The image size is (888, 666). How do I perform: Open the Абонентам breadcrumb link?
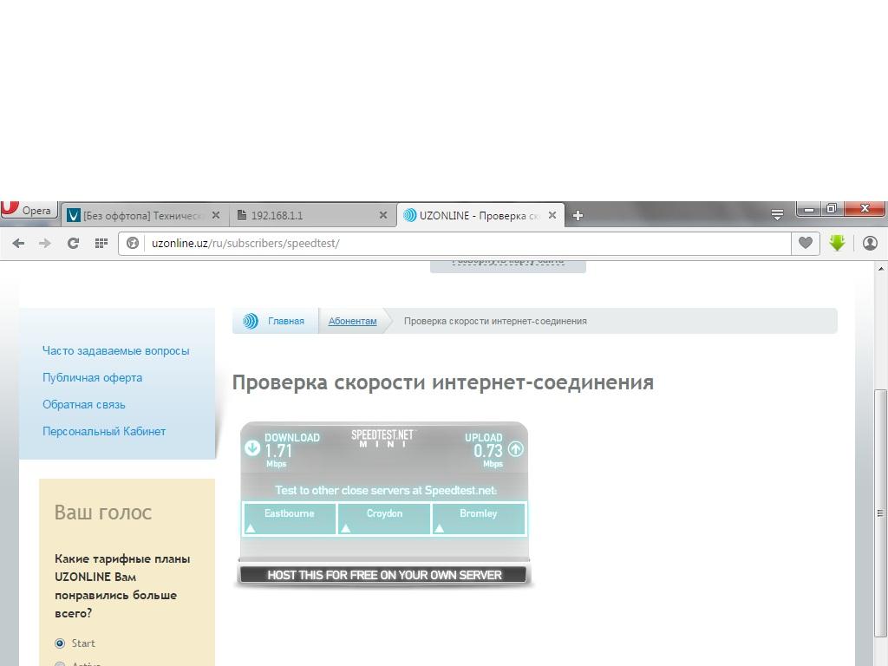[x=352, y=321]
